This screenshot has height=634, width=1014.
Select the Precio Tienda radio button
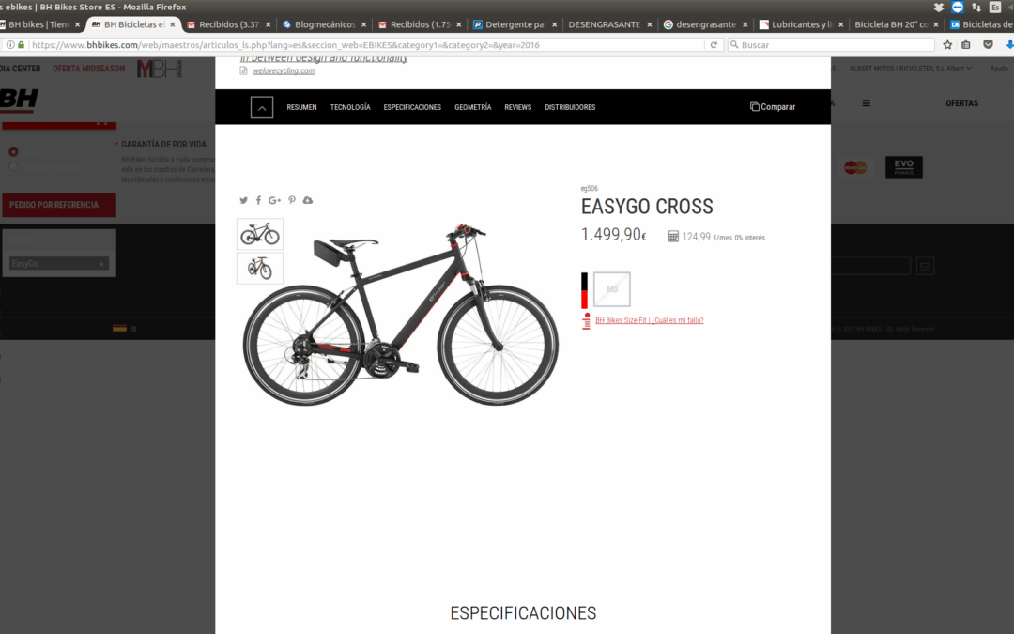(13, 167)
